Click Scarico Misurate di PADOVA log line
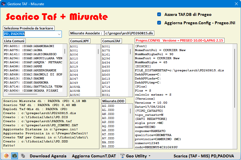Viewport: 241px width, 160px height. click(x=45, y=101)
